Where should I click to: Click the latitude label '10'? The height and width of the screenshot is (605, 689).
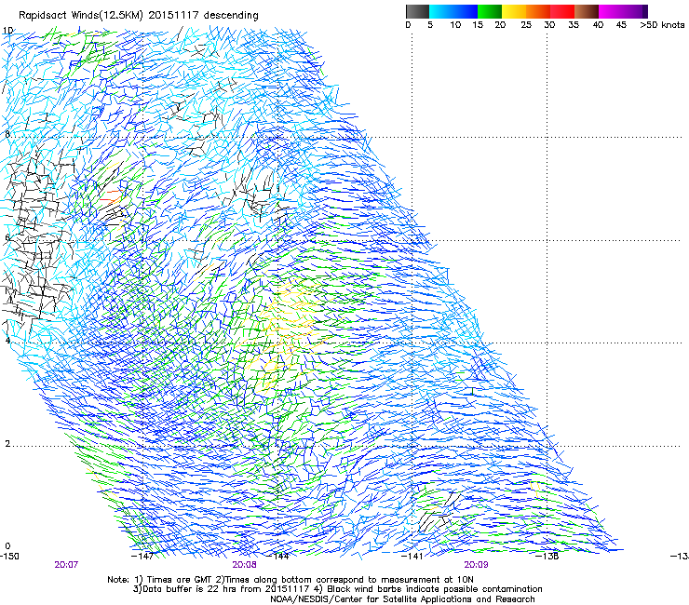tap(7, 31)
